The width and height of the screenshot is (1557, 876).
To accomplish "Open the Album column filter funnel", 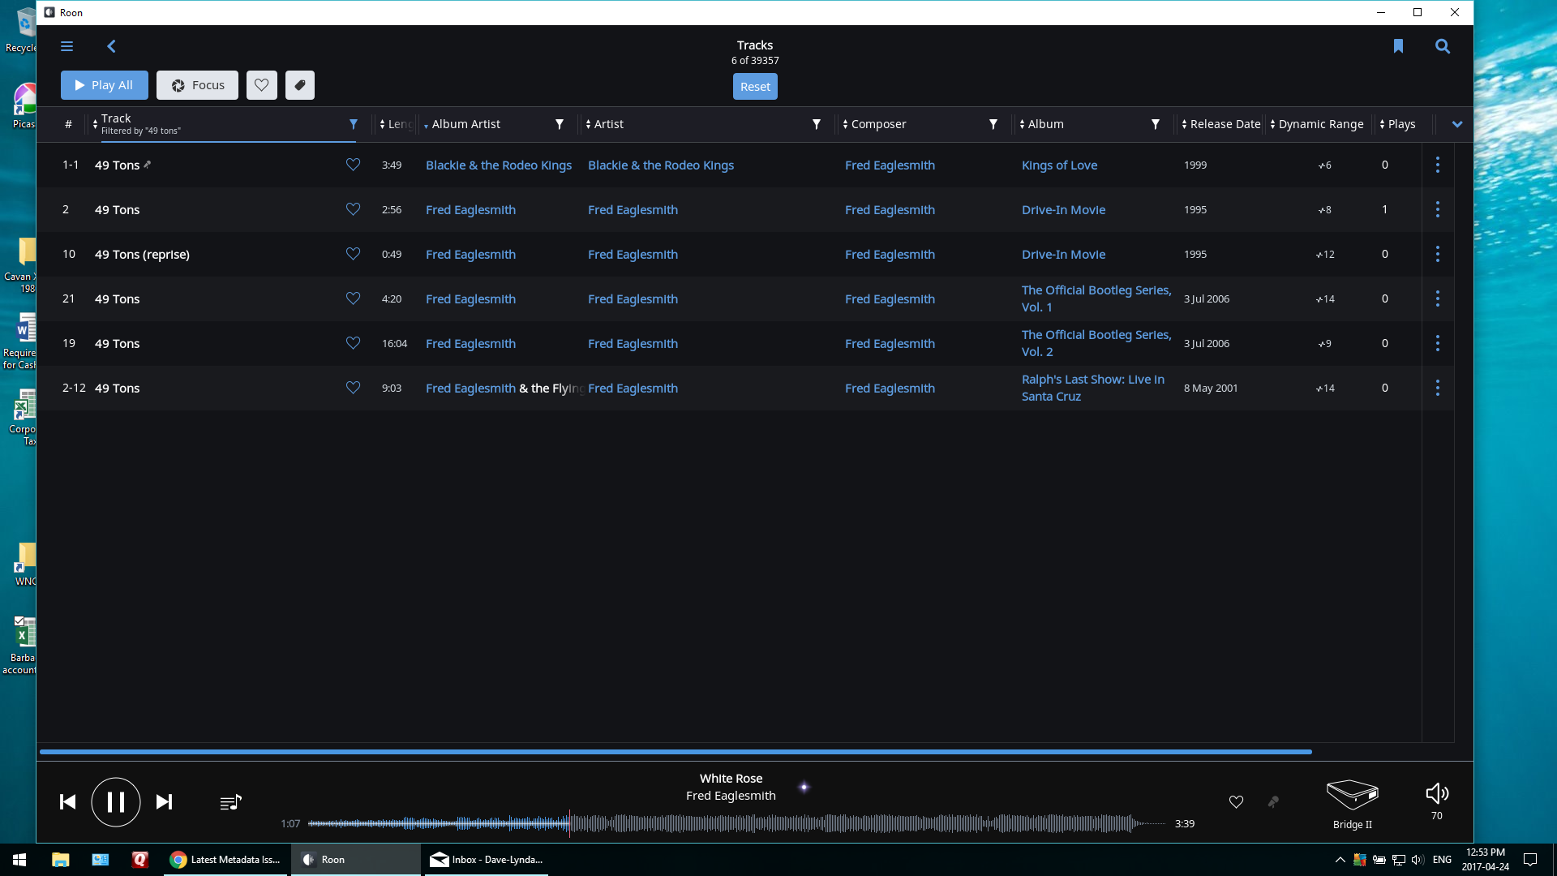I will tap(1155, 124).
